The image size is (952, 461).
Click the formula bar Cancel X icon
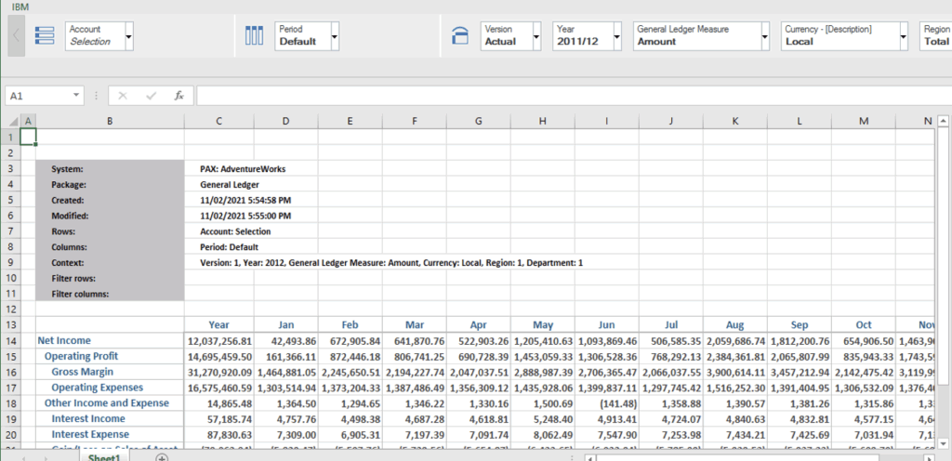point(124,96)
